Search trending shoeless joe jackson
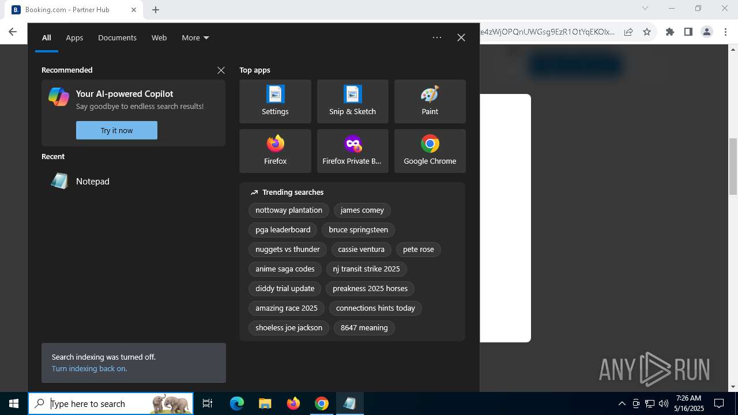 (289, 328)
